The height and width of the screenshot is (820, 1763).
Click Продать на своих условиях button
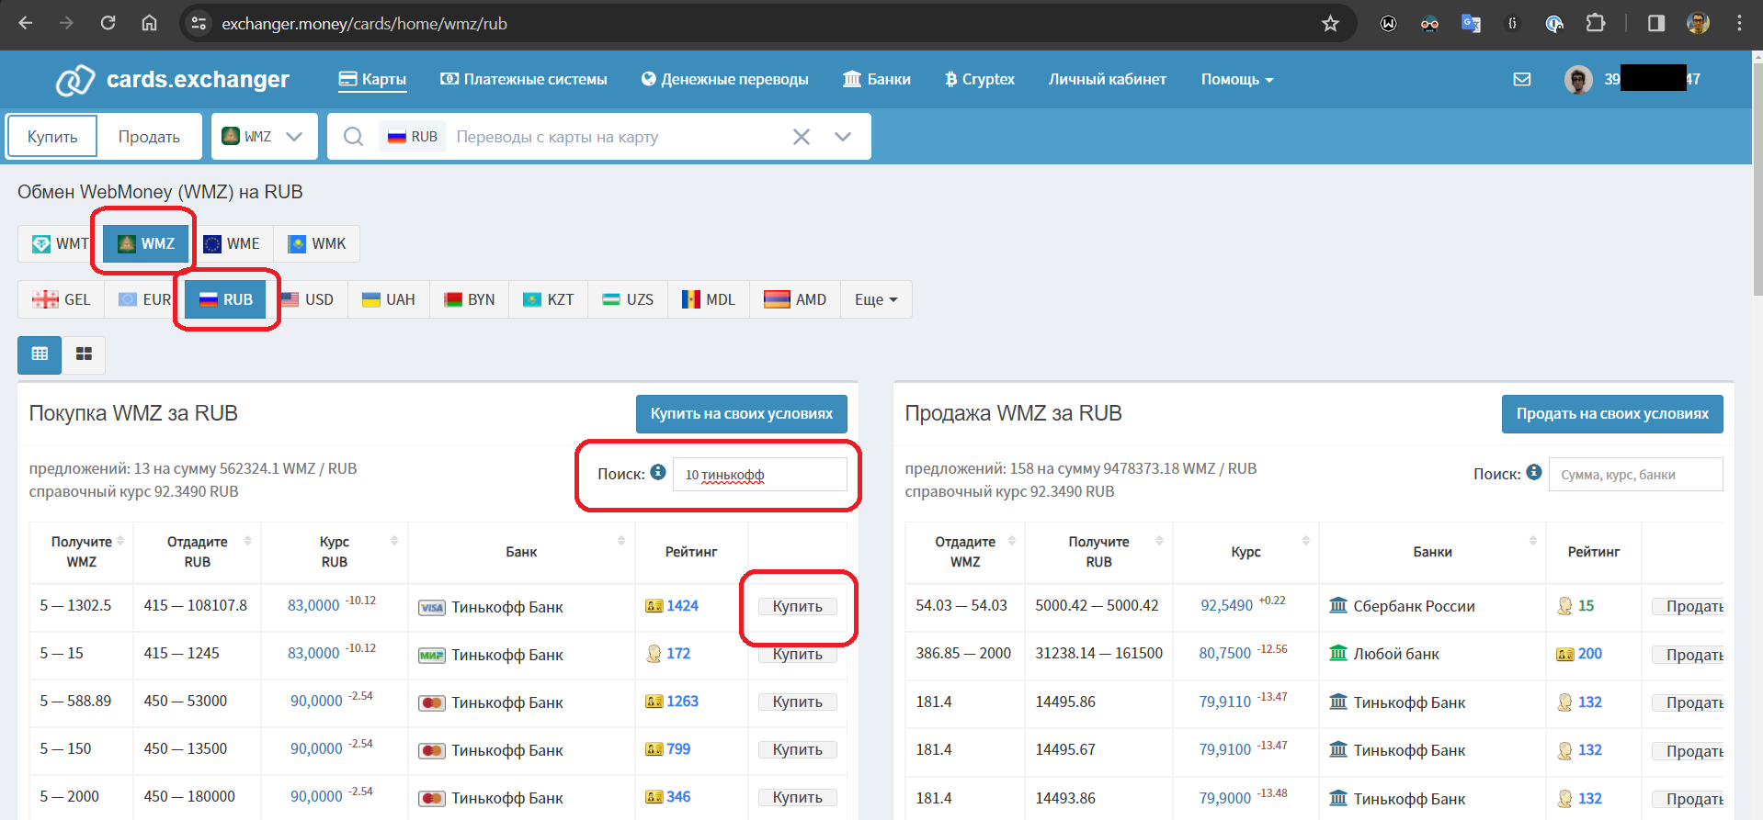[x=1611, y=414]
